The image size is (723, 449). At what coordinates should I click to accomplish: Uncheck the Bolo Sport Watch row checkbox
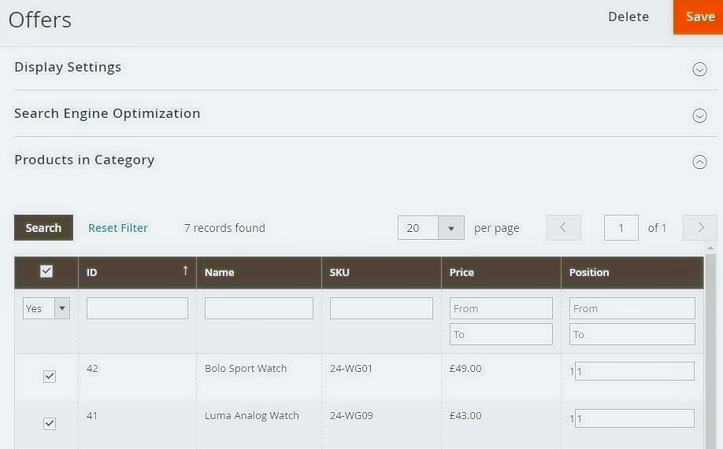point(50,377)
